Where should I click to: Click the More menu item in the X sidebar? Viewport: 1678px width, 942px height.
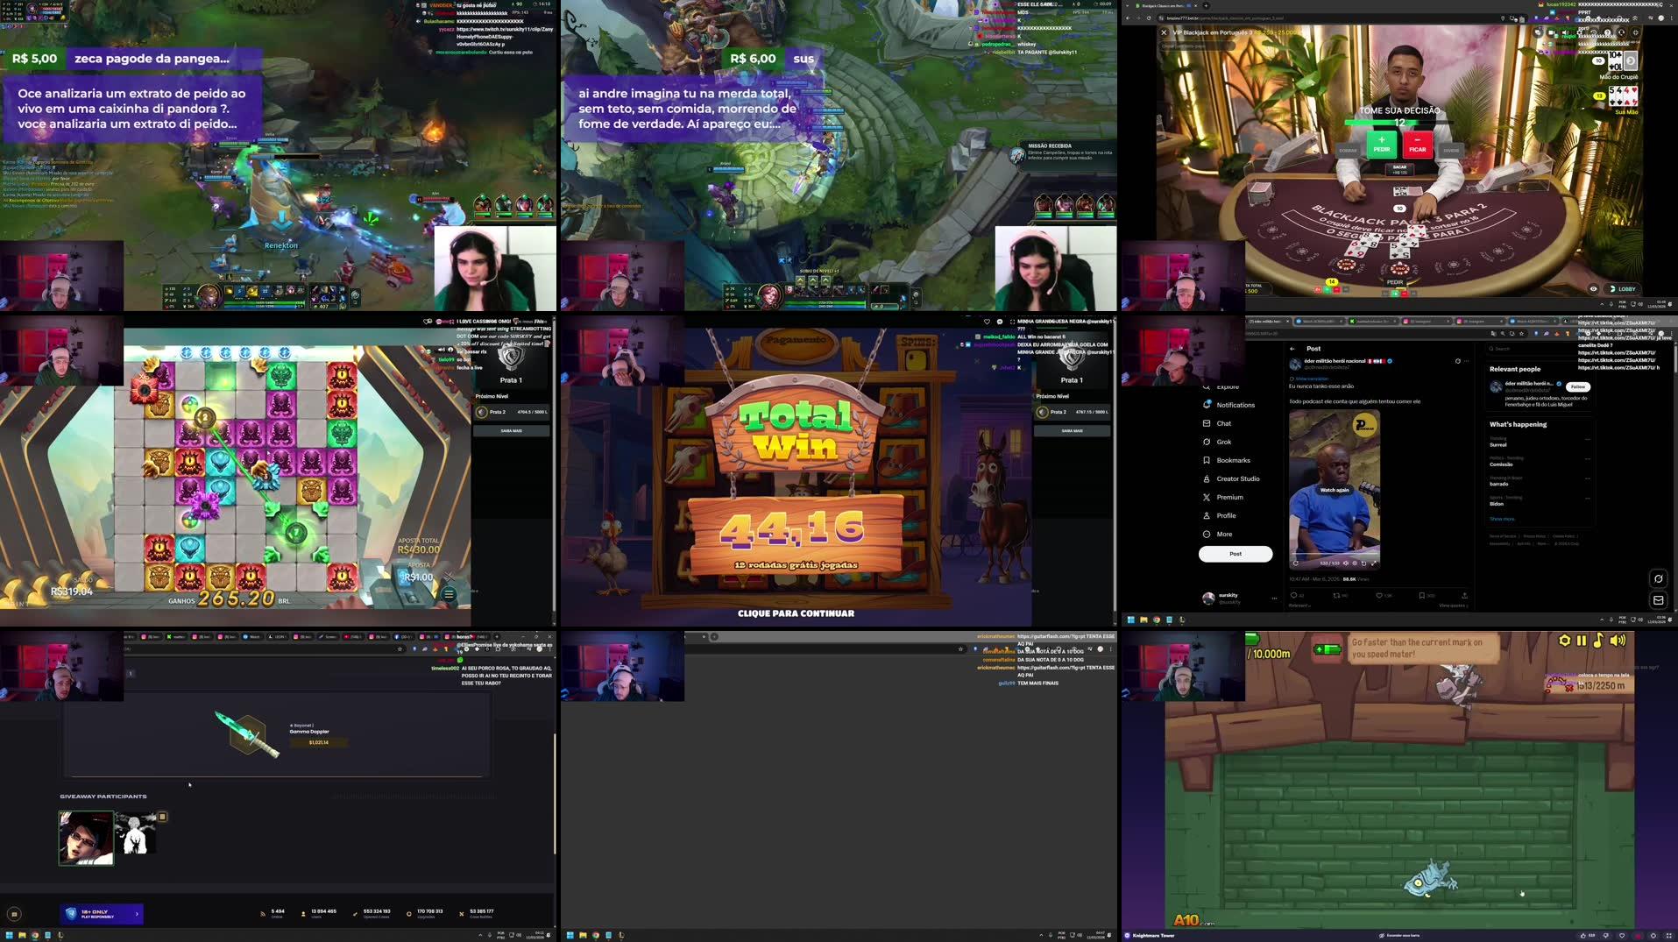coord(1207,534)
